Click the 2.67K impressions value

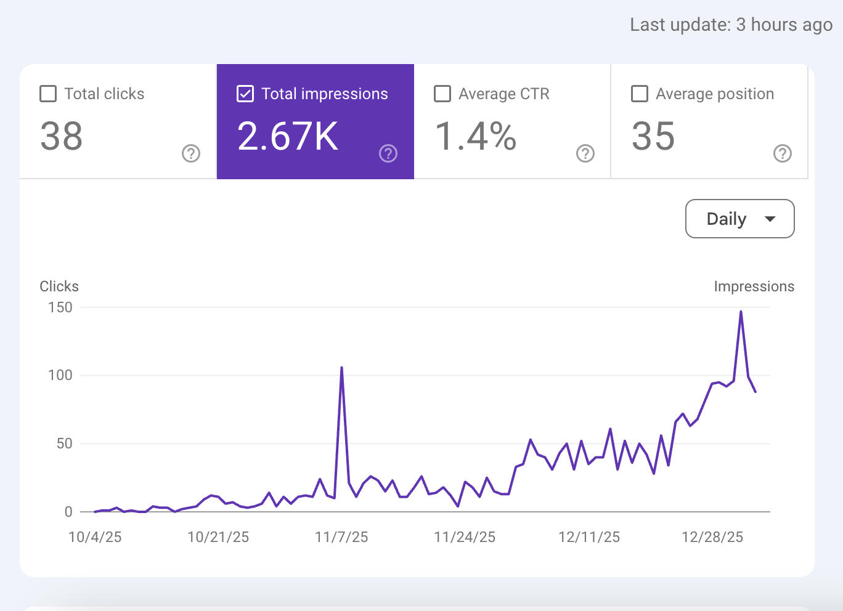click(287, 137)
